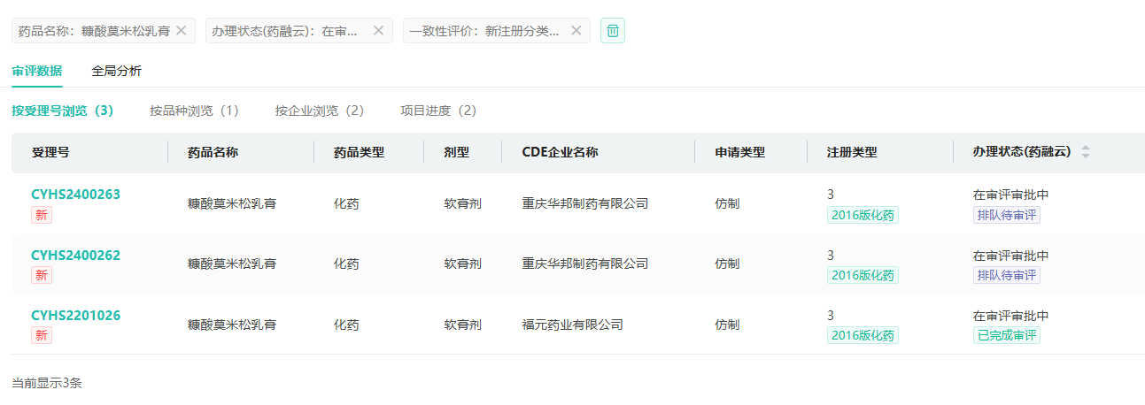The image size is (1145, 405).
Task: Sort by 办理状态(药融云) column arrows
Action: tap(1086, 152)
